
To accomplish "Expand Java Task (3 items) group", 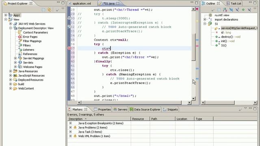I will click(70, 132).
